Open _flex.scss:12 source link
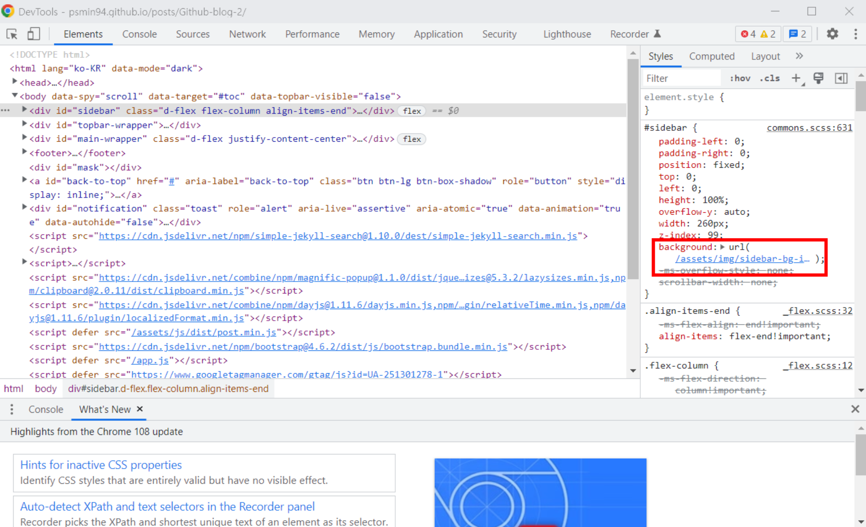866x527 pixels. [818, 365]
